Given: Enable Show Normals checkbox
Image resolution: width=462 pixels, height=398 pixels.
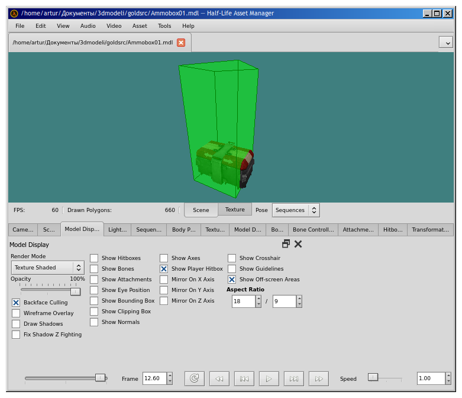Looking at the screenshot, I should [94, 322].
